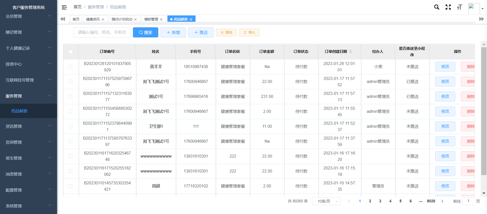Close the 模板管理 tab

click(x=161, y=19)
